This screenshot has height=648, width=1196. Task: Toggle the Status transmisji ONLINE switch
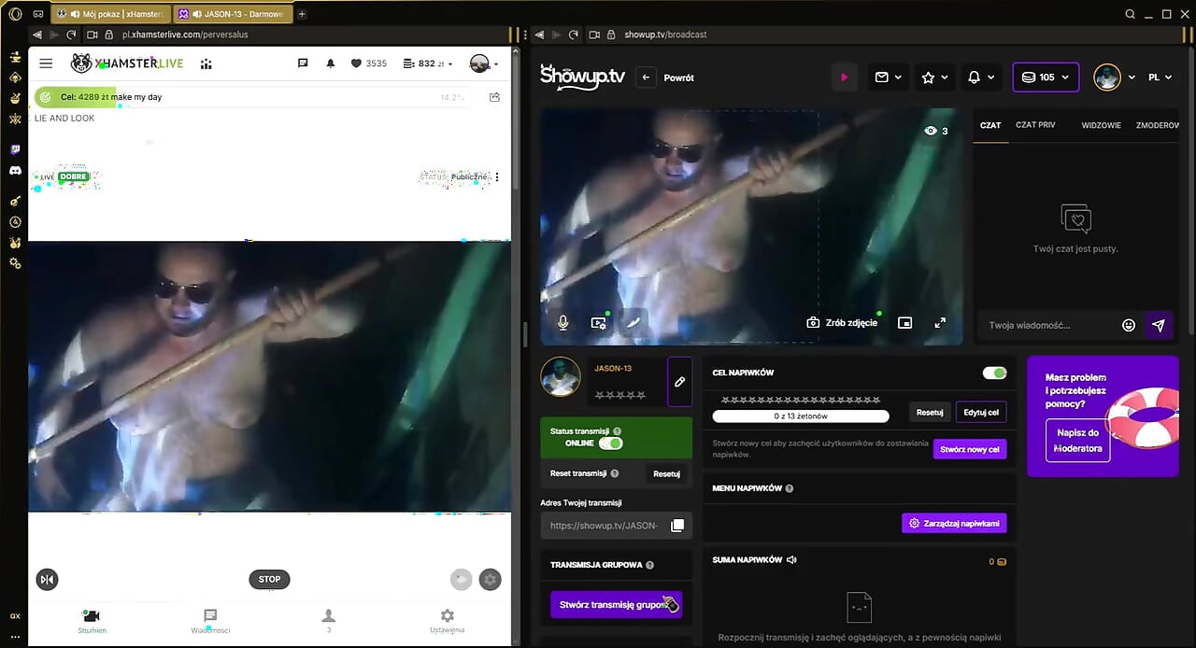point(610,444)
